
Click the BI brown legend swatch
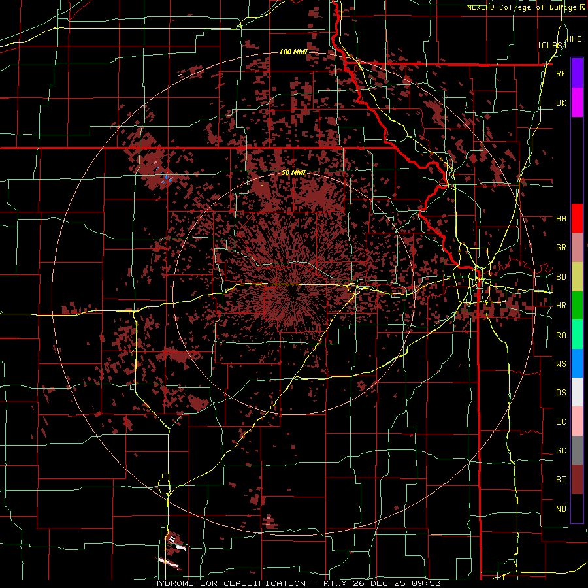coord(577,480)
